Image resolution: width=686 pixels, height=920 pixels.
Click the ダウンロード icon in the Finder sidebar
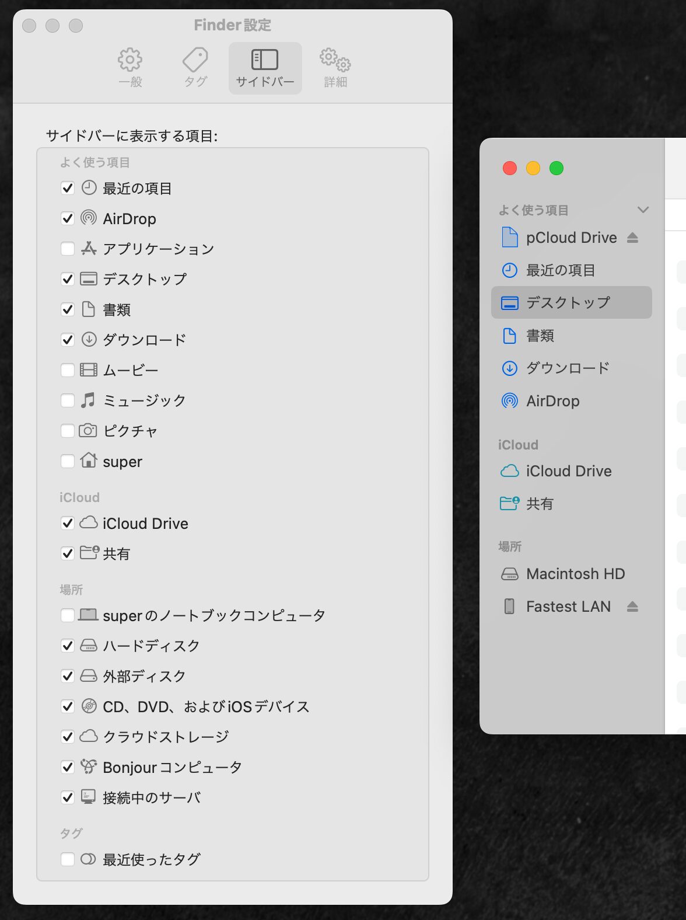510,368
